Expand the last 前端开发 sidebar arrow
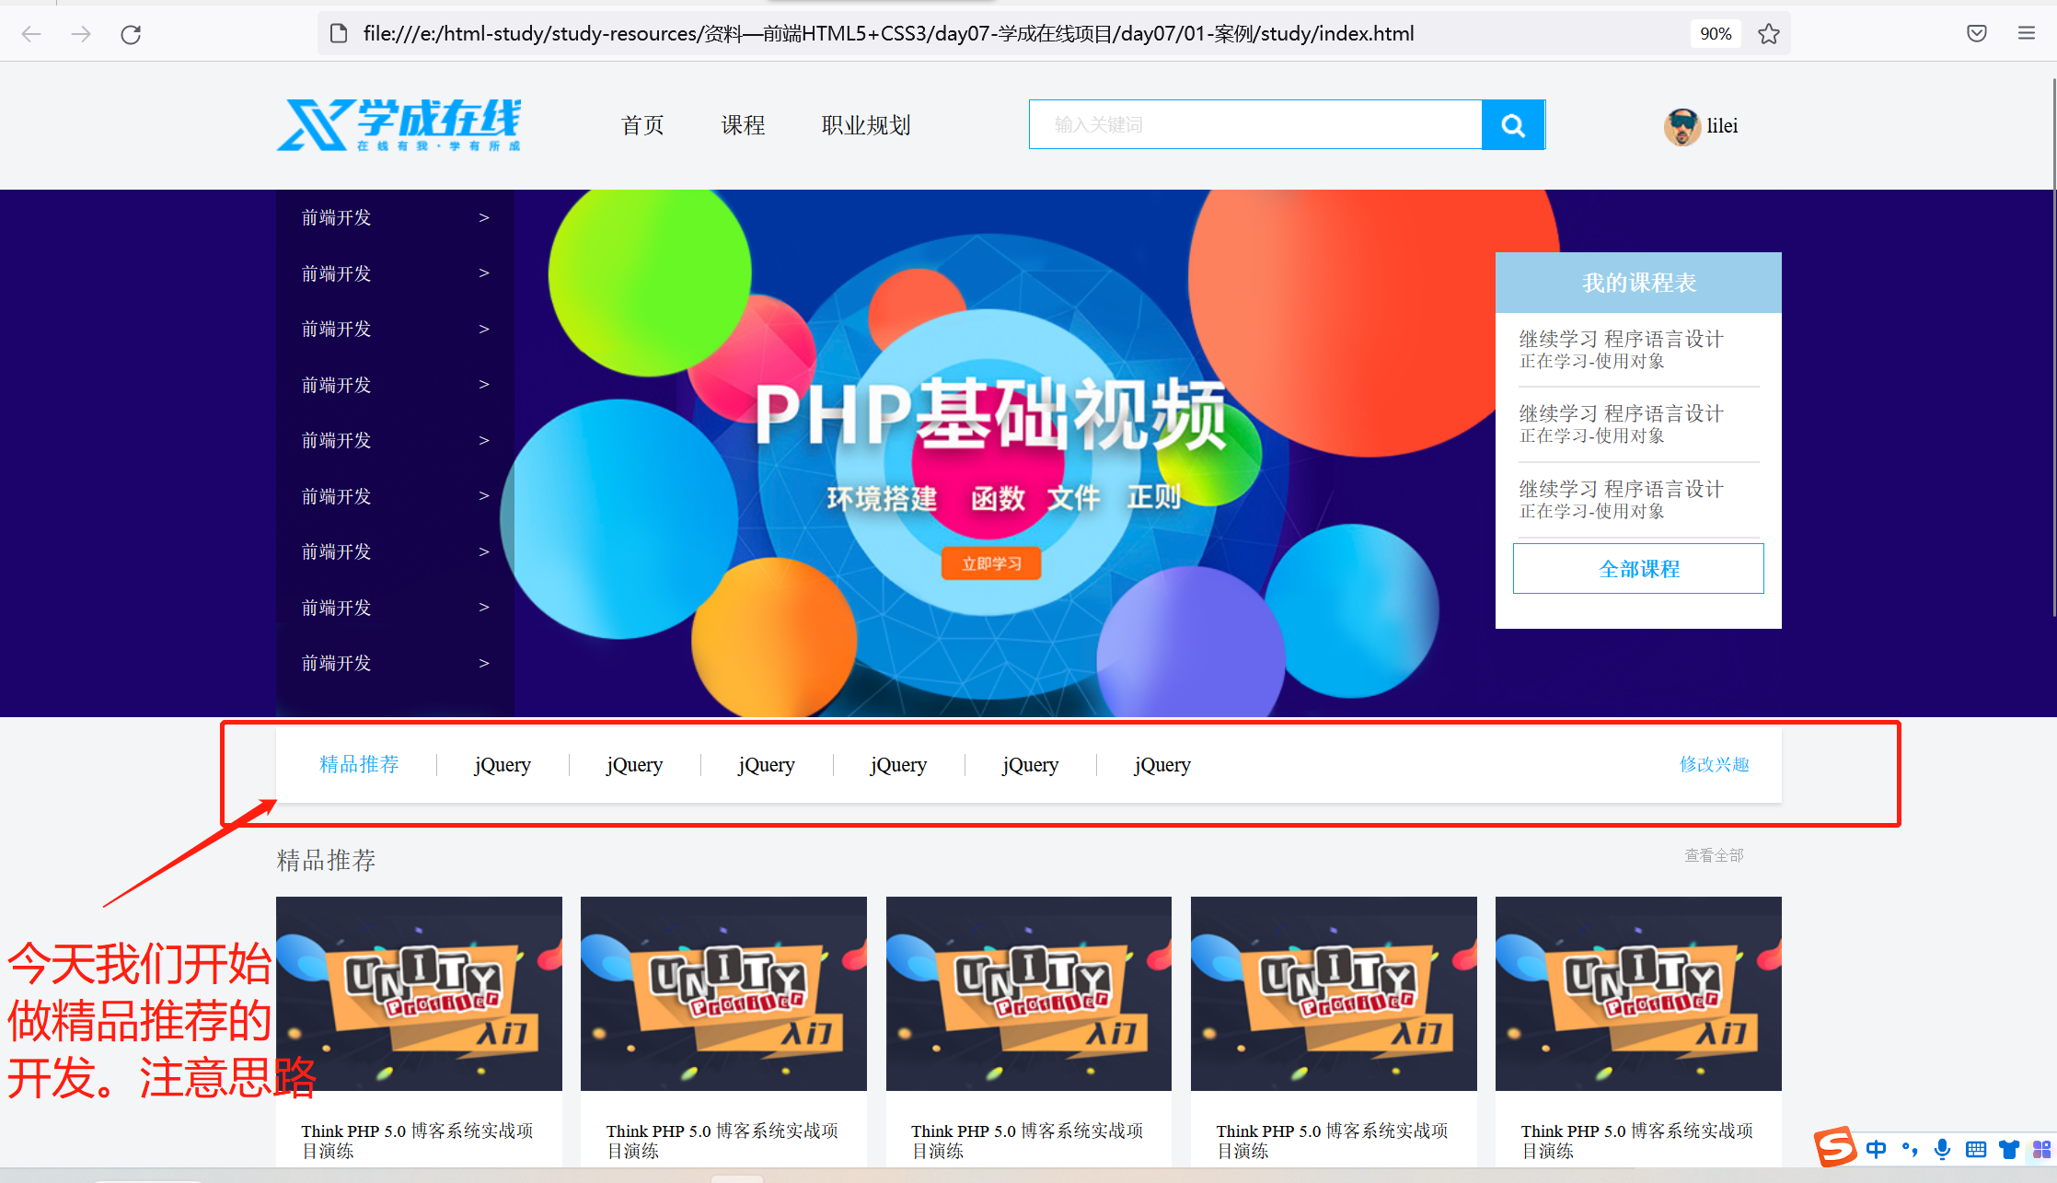The width and height of the screenshot is (2057, 1183). (x=484, y=663)
